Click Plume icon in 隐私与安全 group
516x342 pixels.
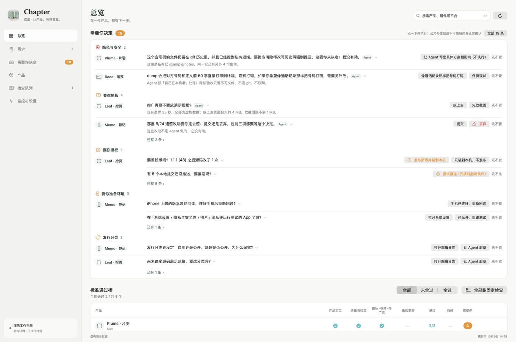99,58
